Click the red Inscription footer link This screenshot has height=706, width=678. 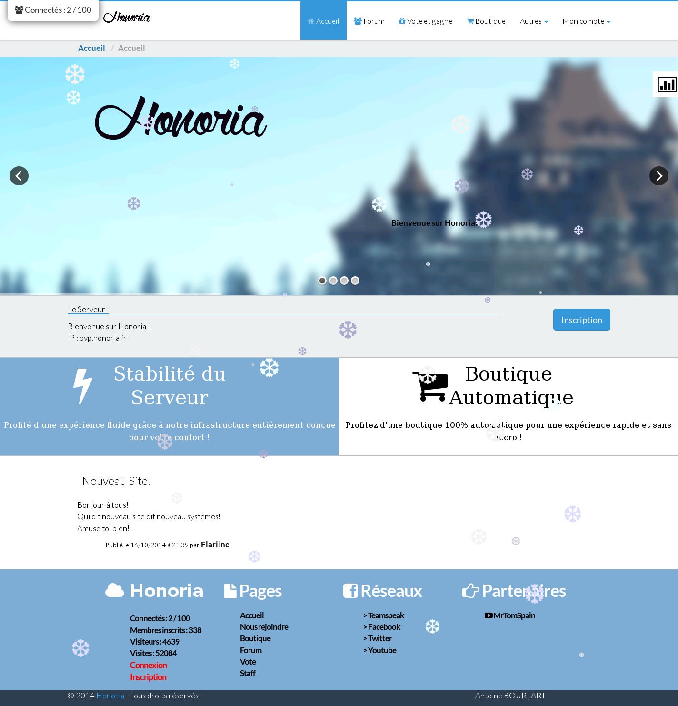(148, 677)
